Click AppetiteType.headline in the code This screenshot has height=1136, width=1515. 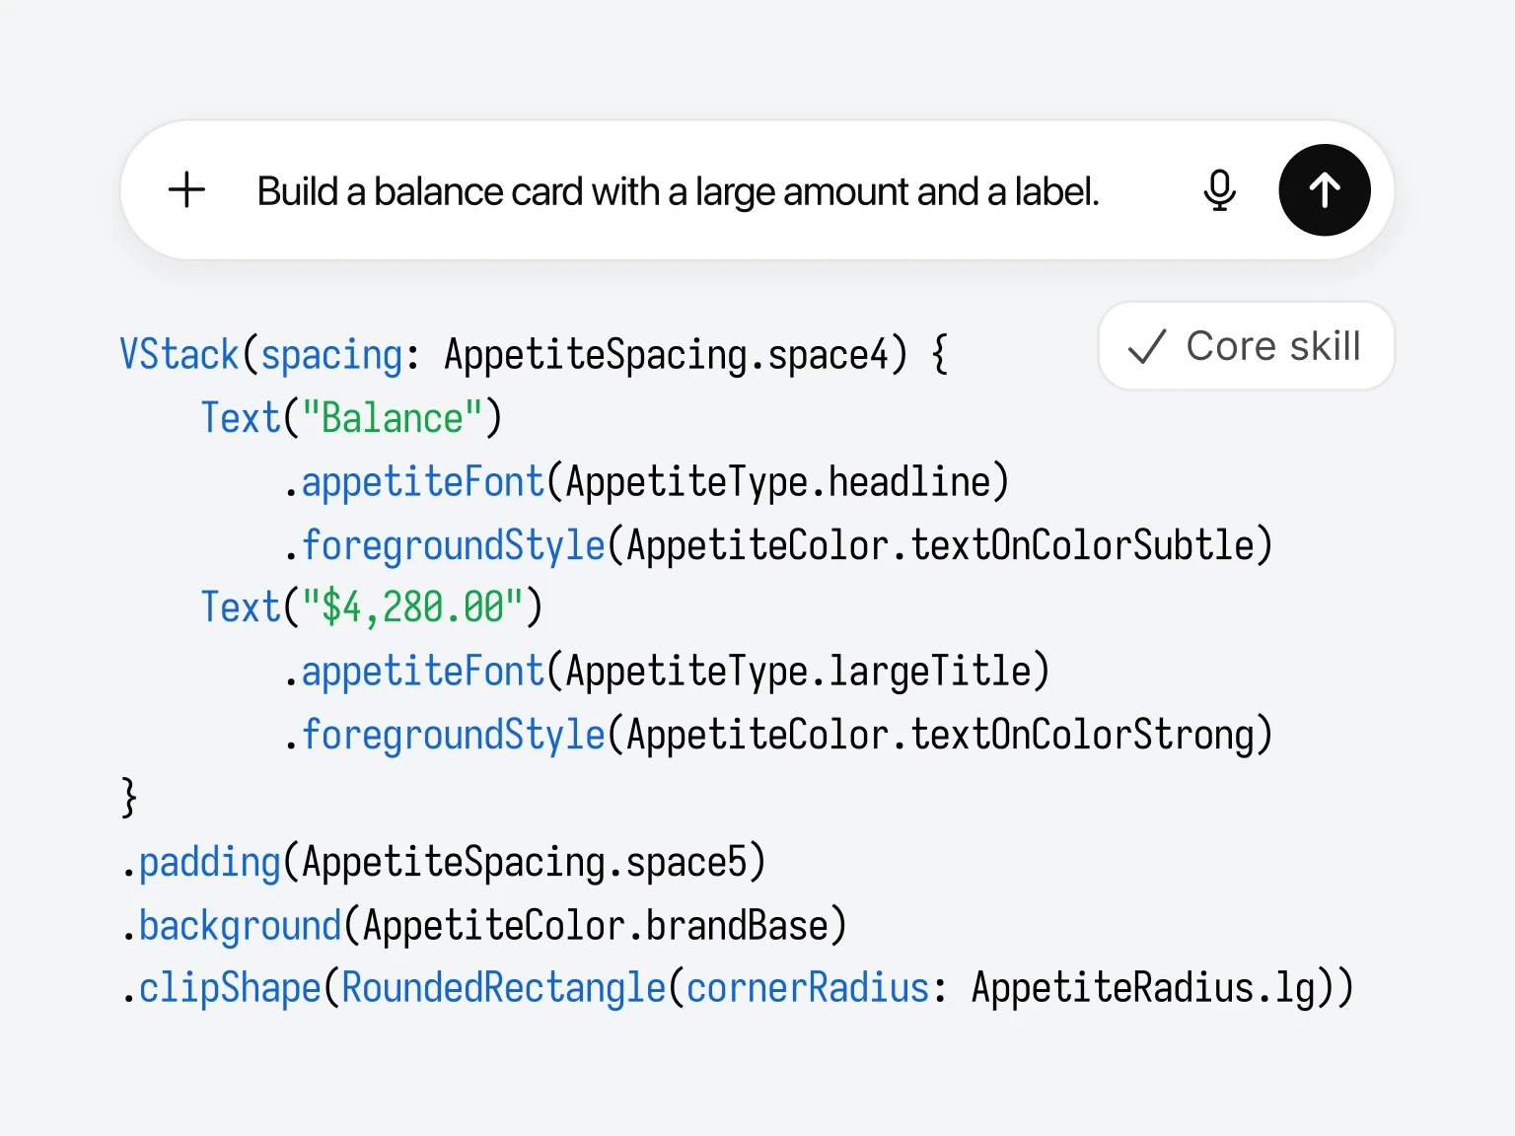[778, 482]
